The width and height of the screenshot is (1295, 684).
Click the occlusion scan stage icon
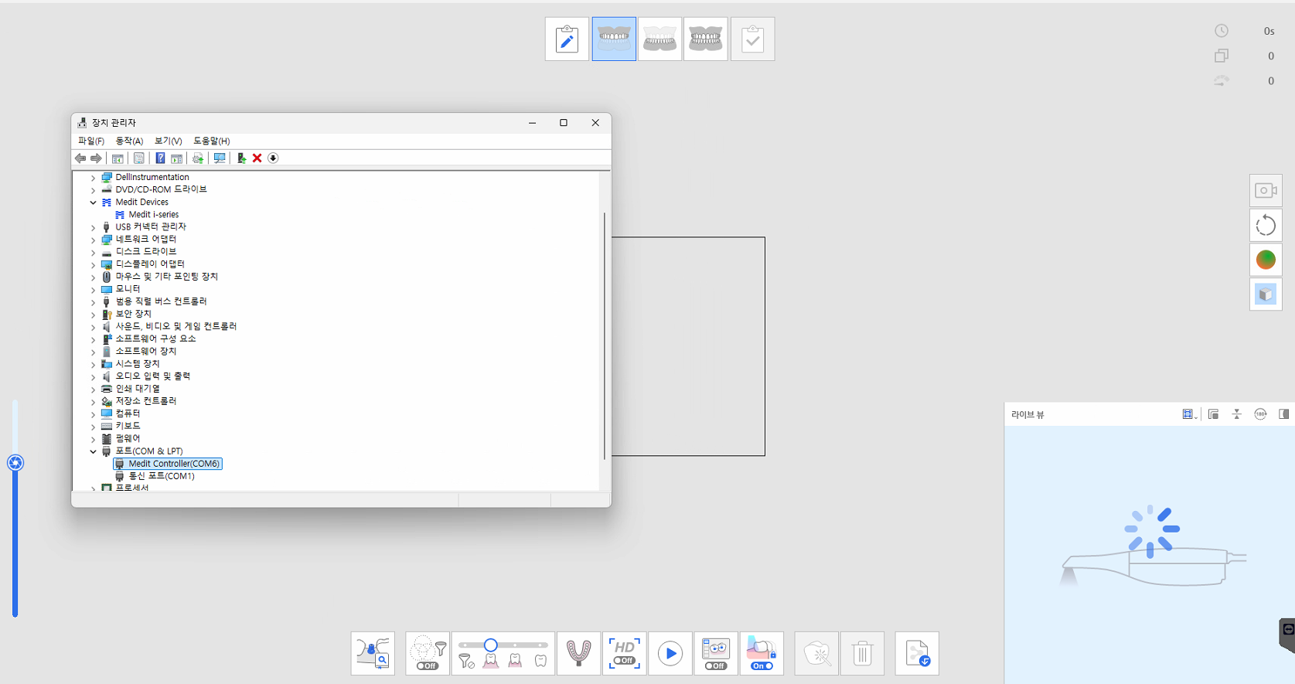(x=705, y=39)
